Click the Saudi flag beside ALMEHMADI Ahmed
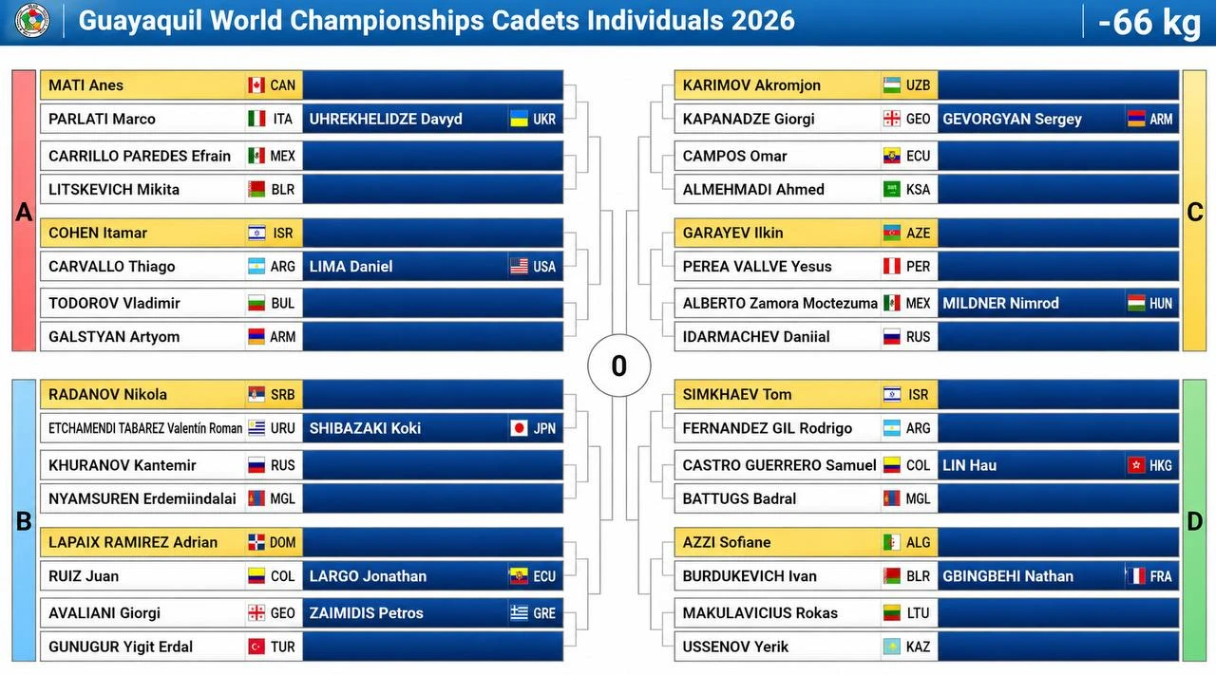This screenshot has height=675, width=1216. (892, 190)
